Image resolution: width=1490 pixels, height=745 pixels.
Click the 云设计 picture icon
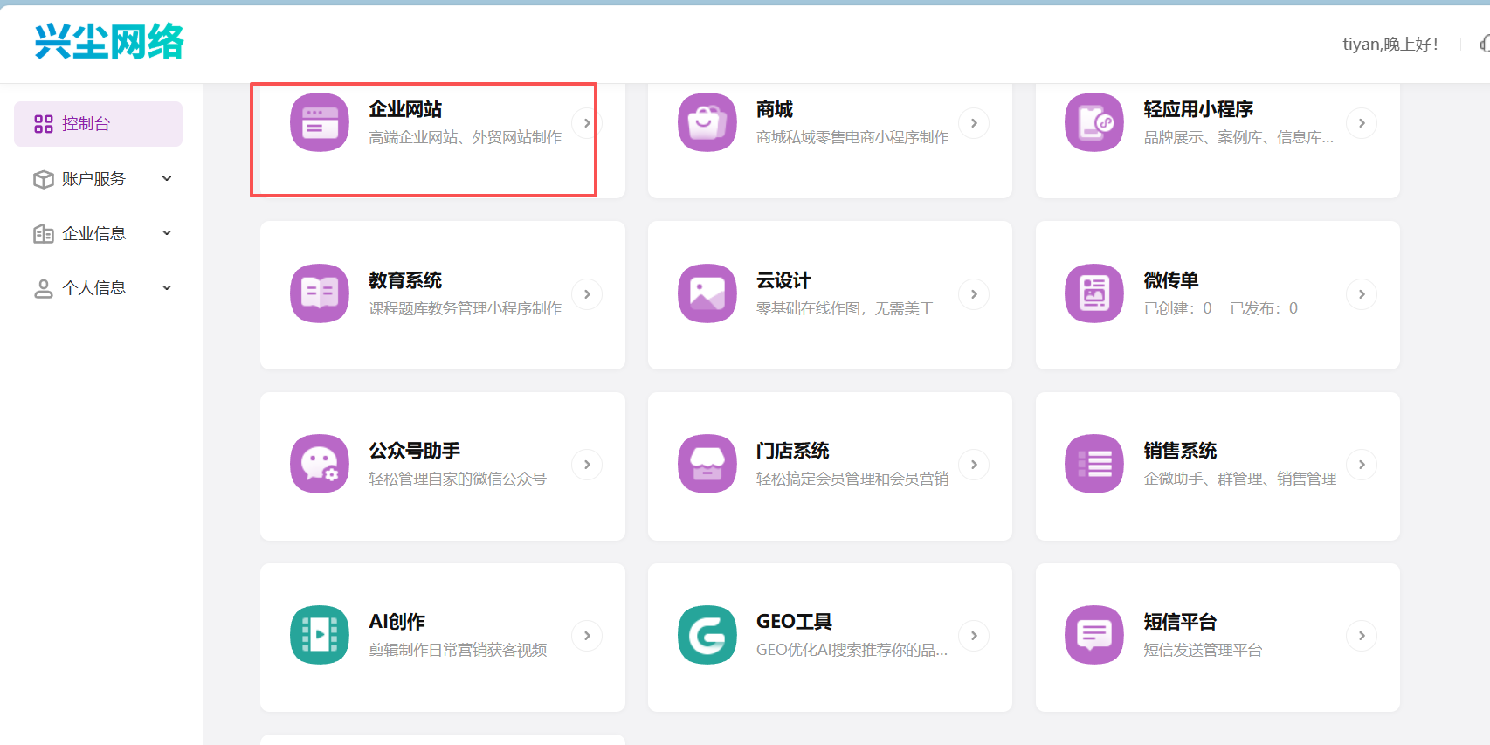pos(707,293)
